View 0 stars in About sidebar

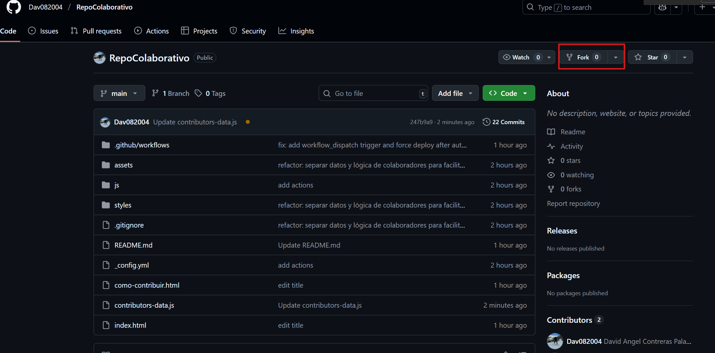[564, 161]
